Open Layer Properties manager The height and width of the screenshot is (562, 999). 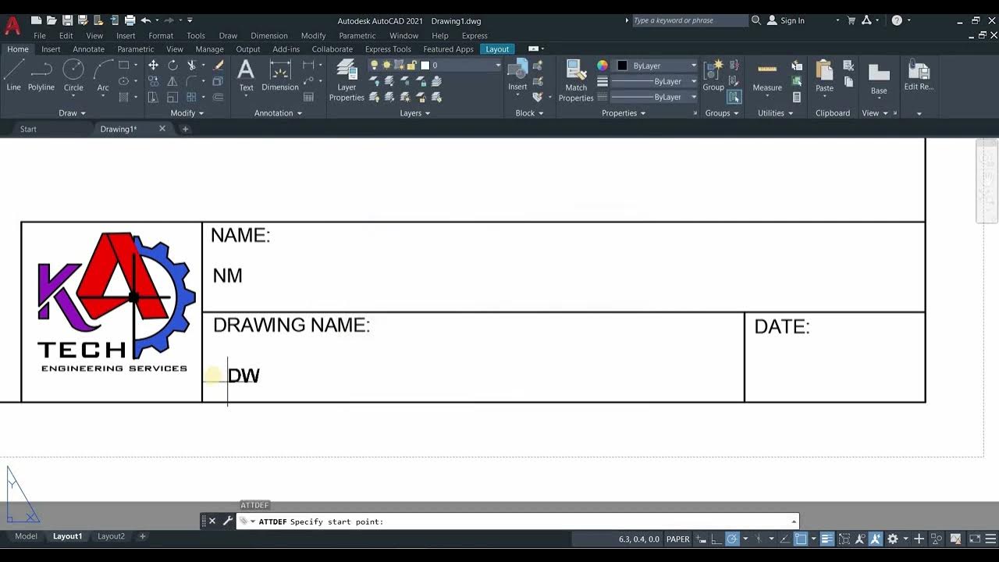[x=347, y=81]
